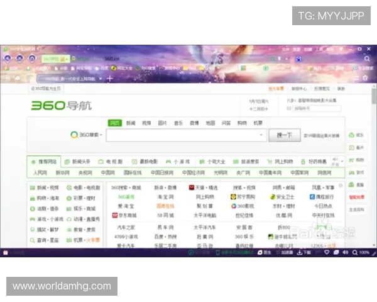Select the 视频 search category tab
Image resolution: width=377 pixels, height=302 pixels.
pyautogui.click(x=146, y=123)
